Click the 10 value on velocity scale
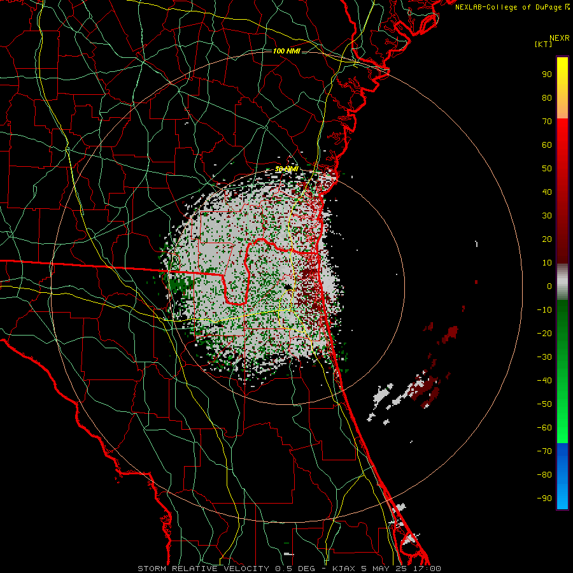573x573 pixels. pos(547,263)
